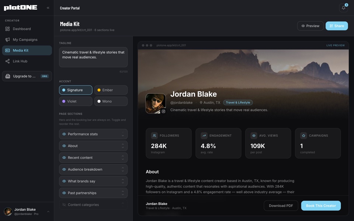Expand the Jordan Blake account menu chevron
354x221 pixels.
[48, 211]
